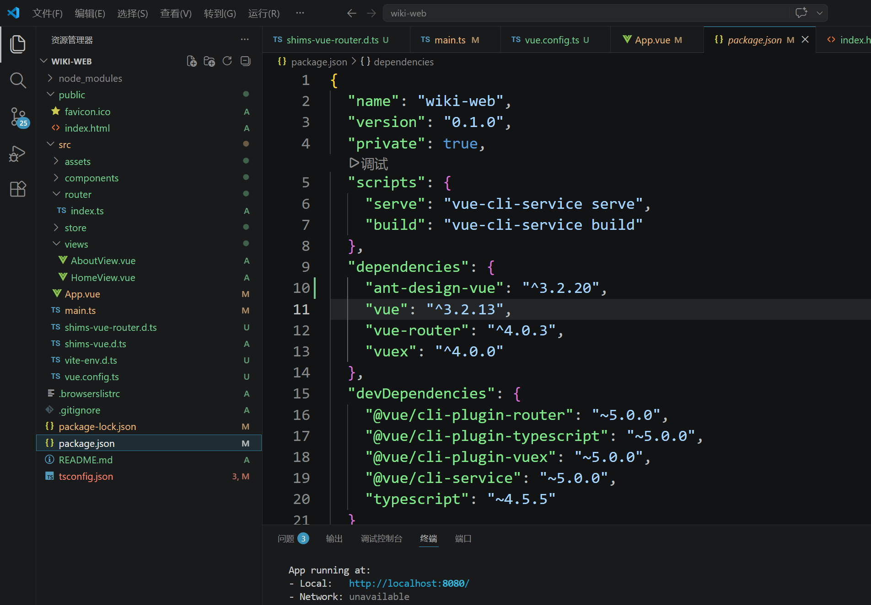Screen dimensions: 871x605
Task: Open the Extensions view
Action: [18, 189]
